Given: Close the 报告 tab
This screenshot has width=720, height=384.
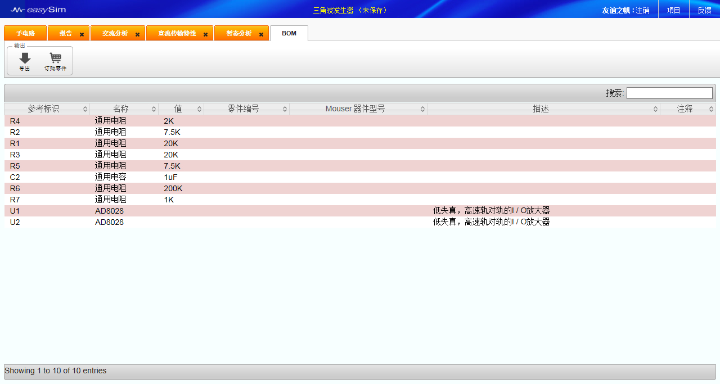Looking at the screenshot, I should click(82, 34).
